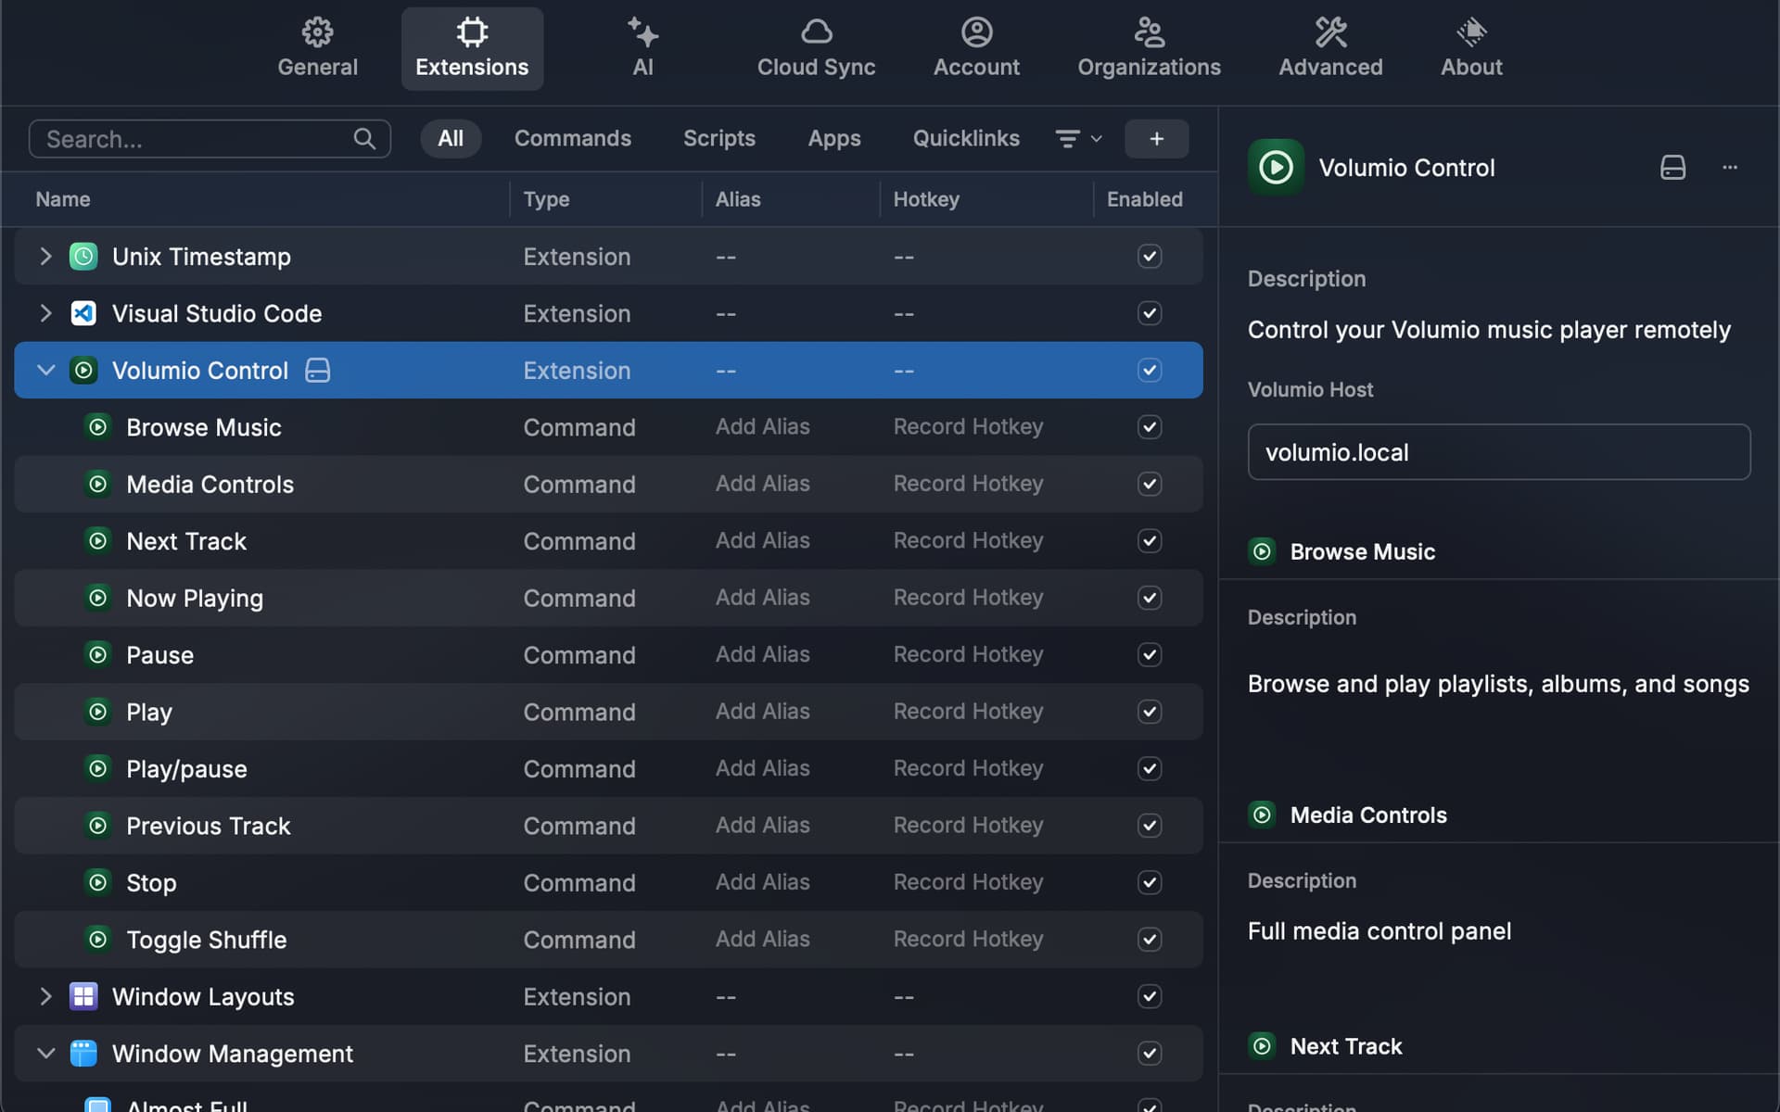This screenshot has width=1780, height=1112.
Task: Switch to the Commands filter tab
Action: (573, 139)
